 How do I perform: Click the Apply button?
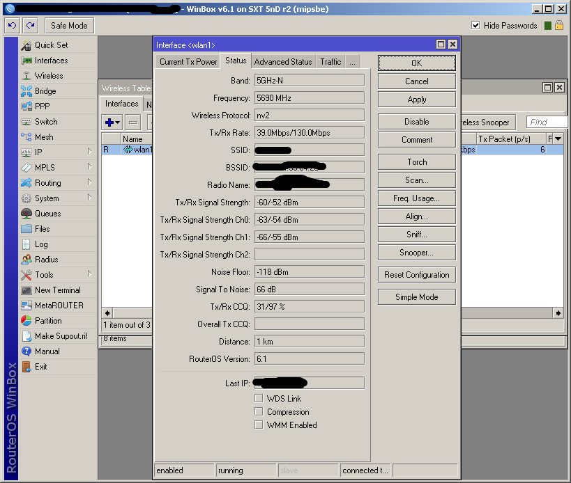(x=417, y=100)
